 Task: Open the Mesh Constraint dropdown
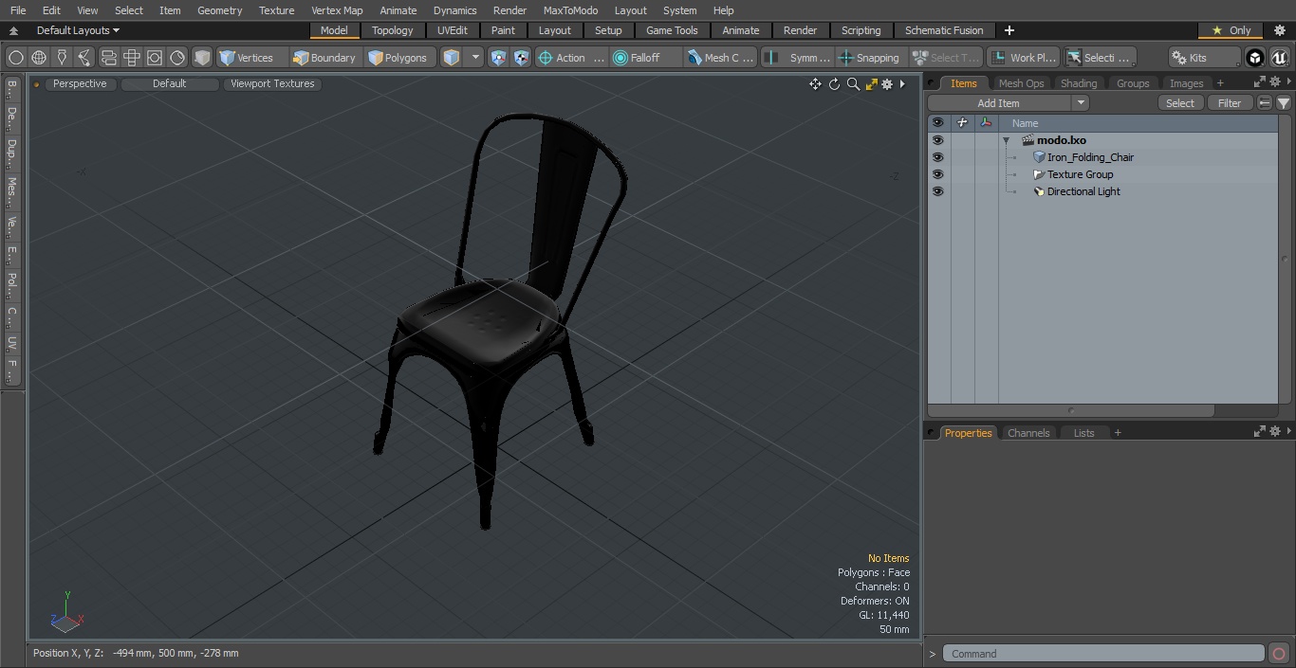[x=721, y=58]
